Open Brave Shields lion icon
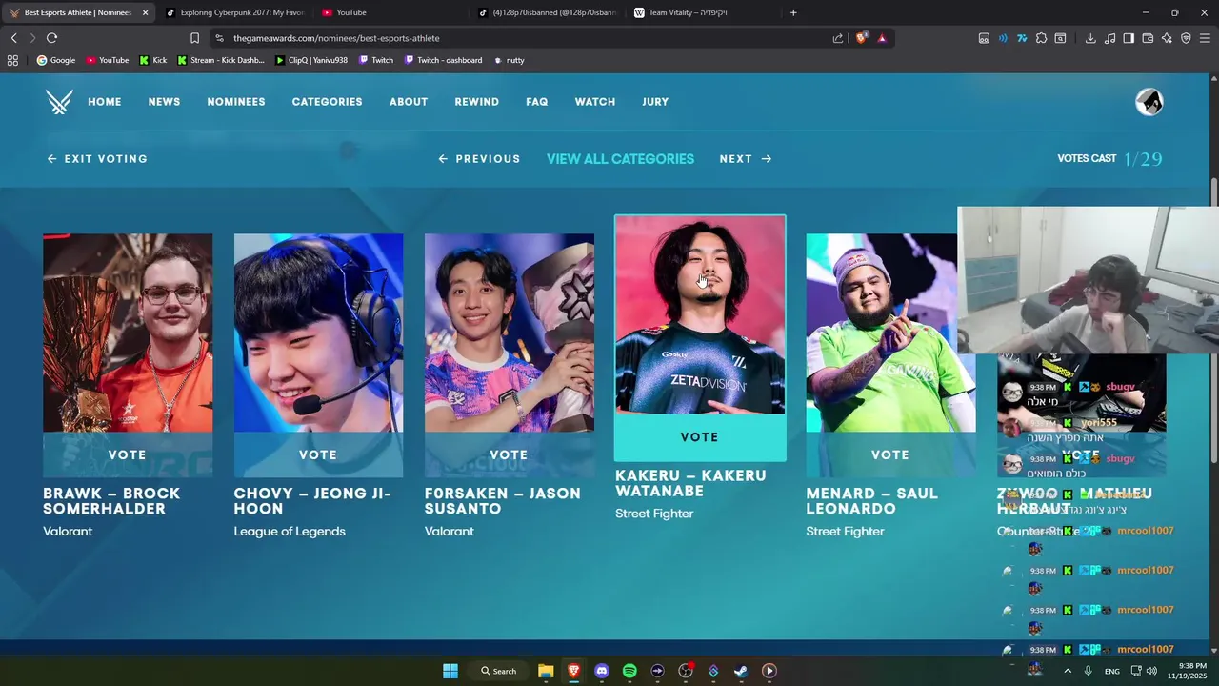Screen dimensions: 1219x686 [862, 38]
